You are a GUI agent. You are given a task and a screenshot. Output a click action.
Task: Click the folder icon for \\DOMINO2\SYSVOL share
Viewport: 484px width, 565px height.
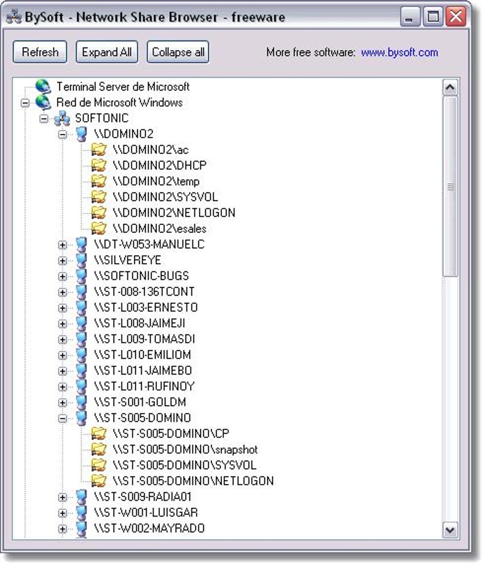pyautogui.click(x=98, y=197)
